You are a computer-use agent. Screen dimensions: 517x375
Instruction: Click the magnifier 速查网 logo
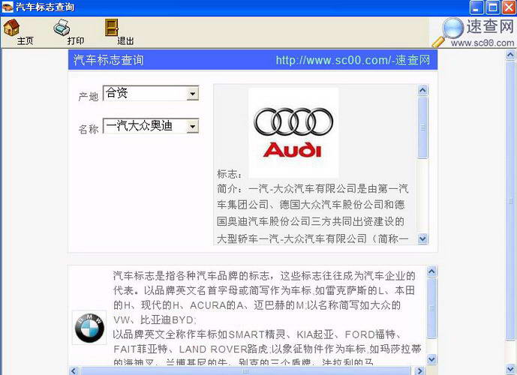click(473, 32)
